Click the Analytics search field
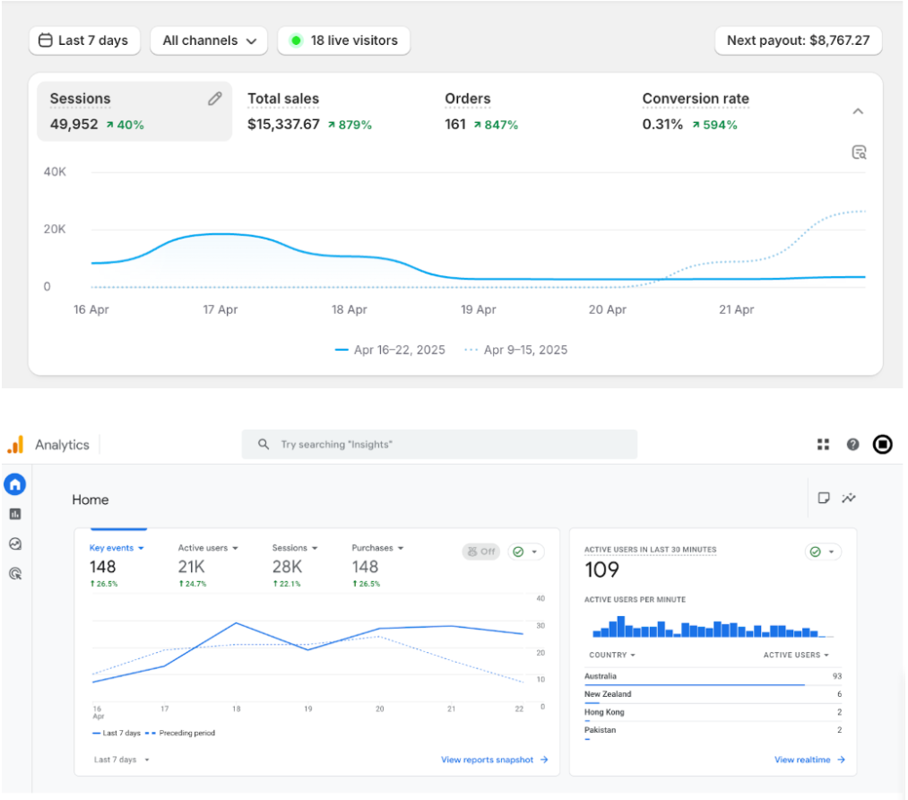The width and height of the screenshot is (908, 800). point(439,444)
